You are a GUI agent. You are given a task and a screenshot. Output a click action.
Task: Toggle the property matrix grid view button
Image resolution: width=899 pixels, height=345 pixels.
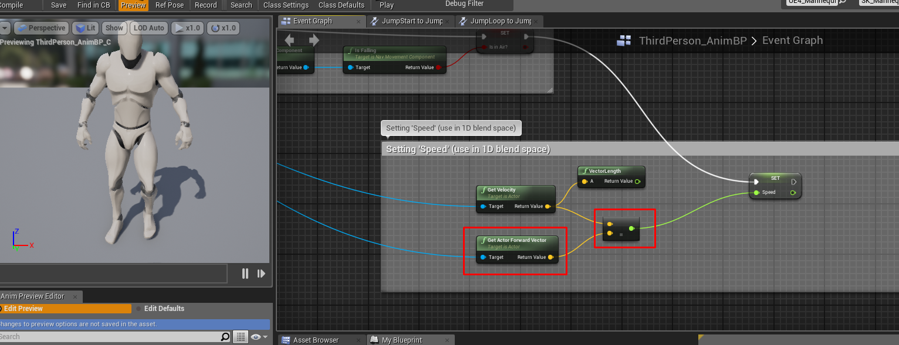(241, 337)
